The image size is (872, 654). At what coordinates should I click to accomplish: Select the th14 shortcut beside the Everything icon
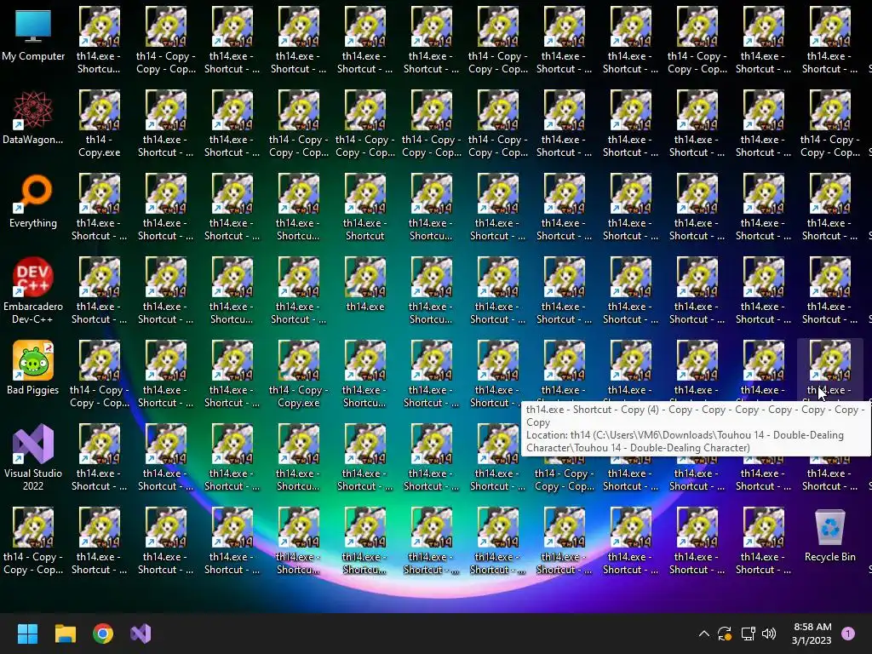pos(99,208)
